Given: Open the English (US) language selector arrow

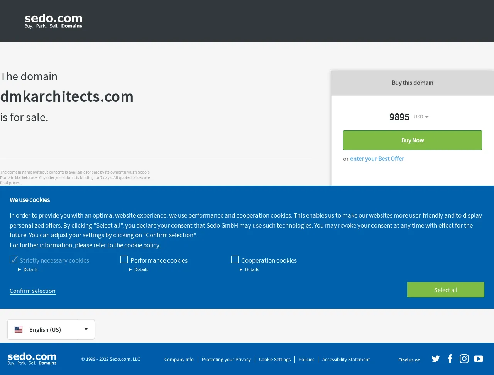Looking at the screenshot, I should pyautogui.click(x=86, y=329).
